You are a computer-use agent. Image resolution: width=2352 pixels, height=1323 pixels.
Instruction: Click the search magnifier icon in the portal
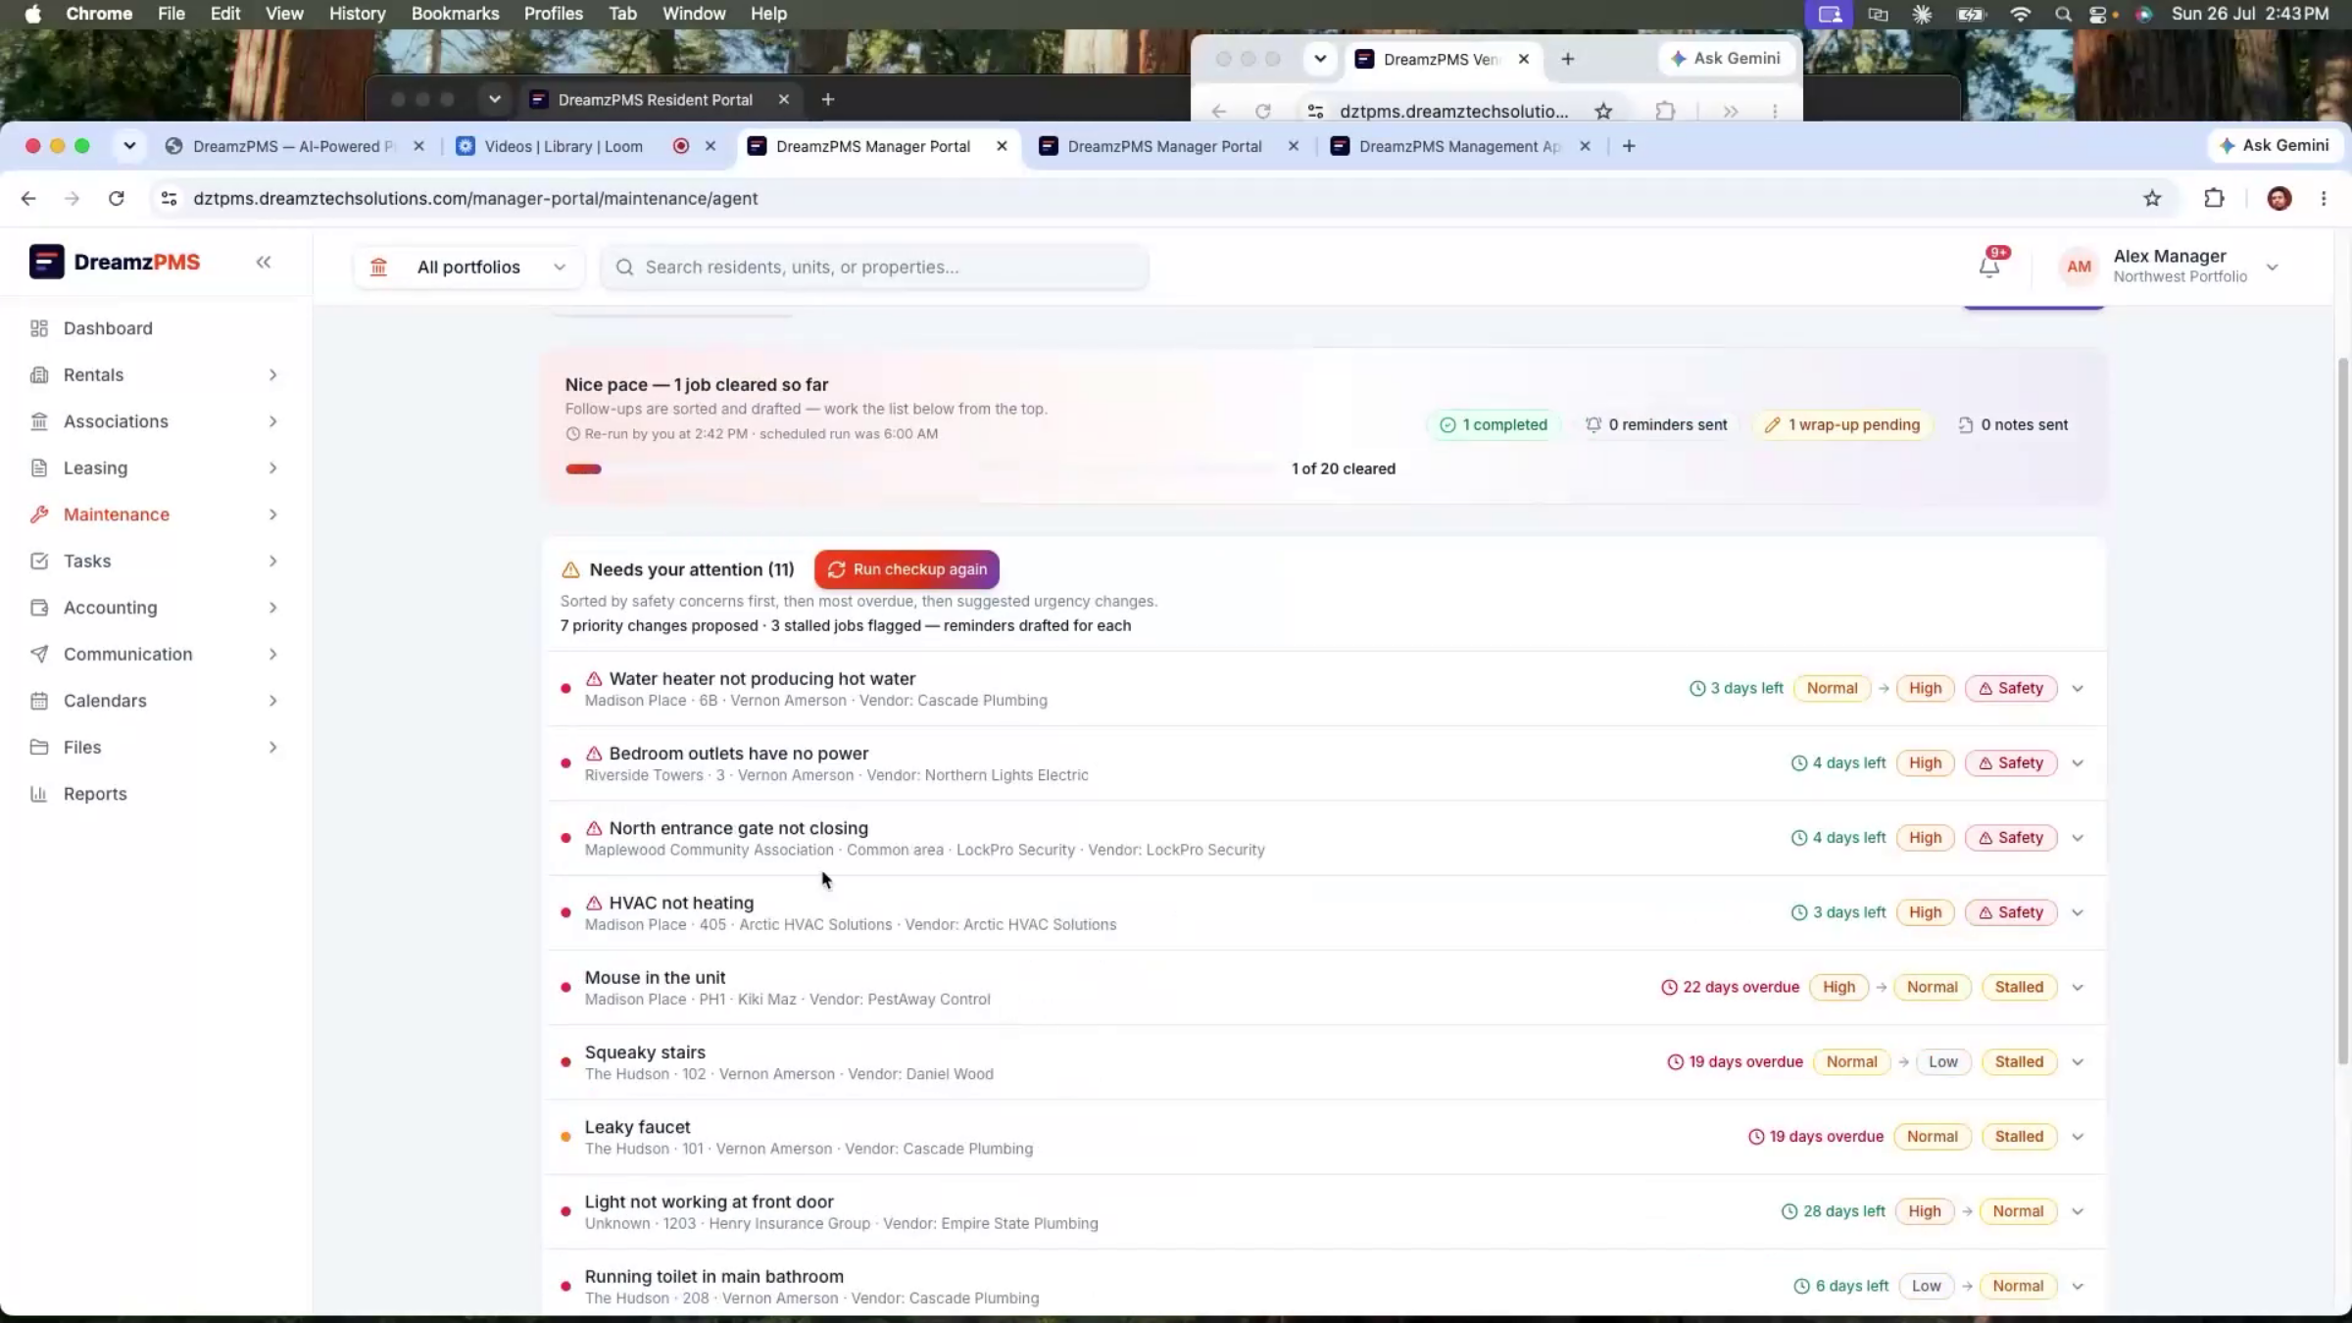(x=624, y=267)
